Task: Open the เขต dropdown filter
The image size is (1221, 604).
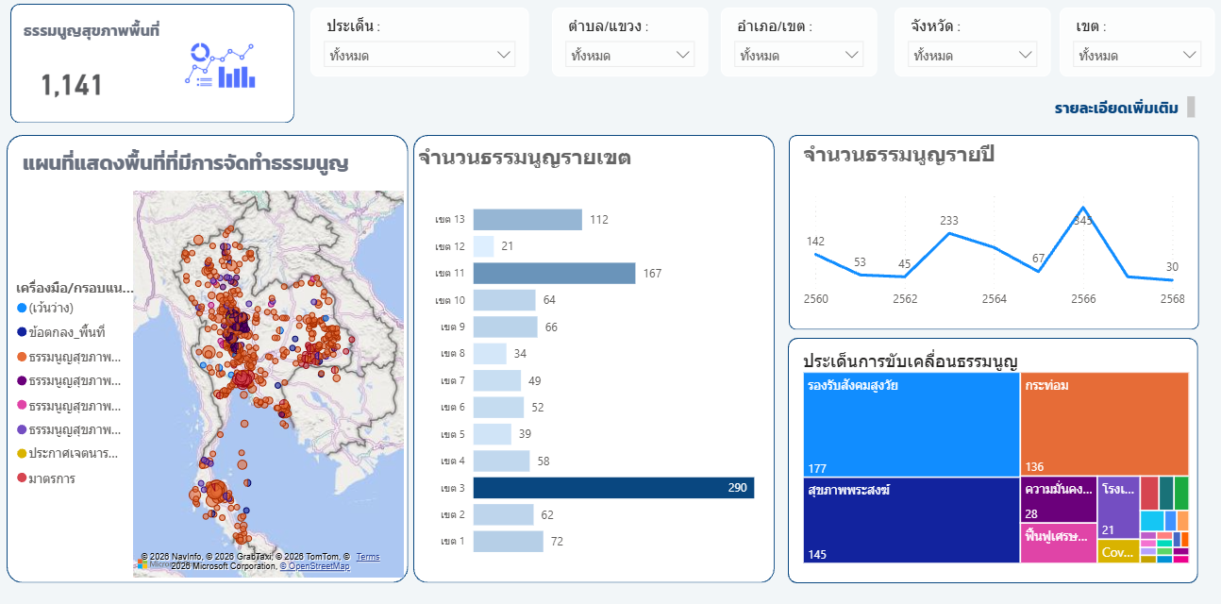Action: 1136,55
